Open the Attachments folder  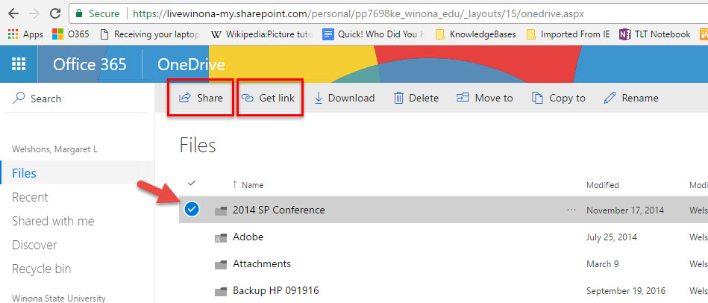[261, 263]
